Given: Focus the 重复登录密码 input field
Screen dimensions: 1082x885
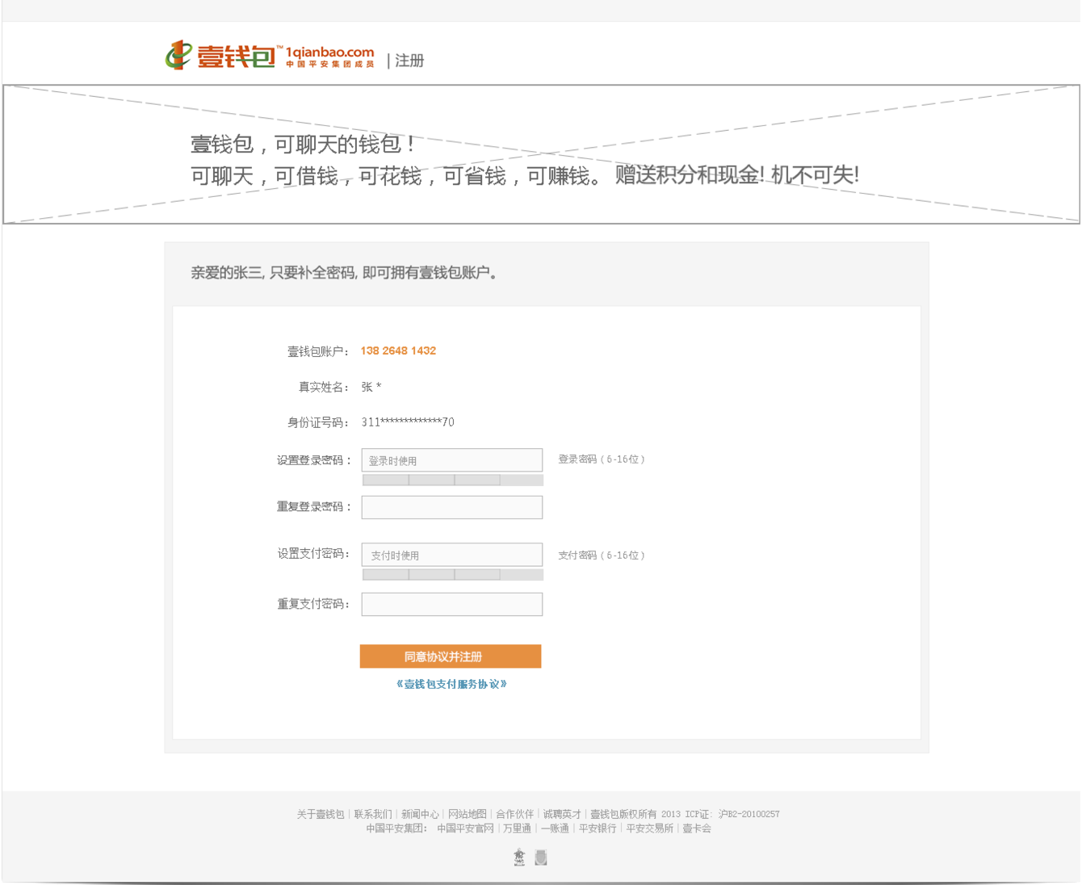Looking at the screenshot, I should pyautogui.click(x=451, y=507).
